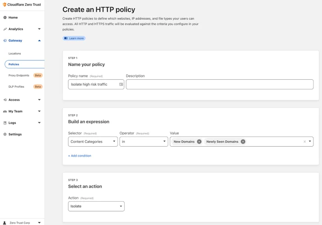322x225 pixels.
Task: Click the Logs document icon
Action: tap(5, 123)
